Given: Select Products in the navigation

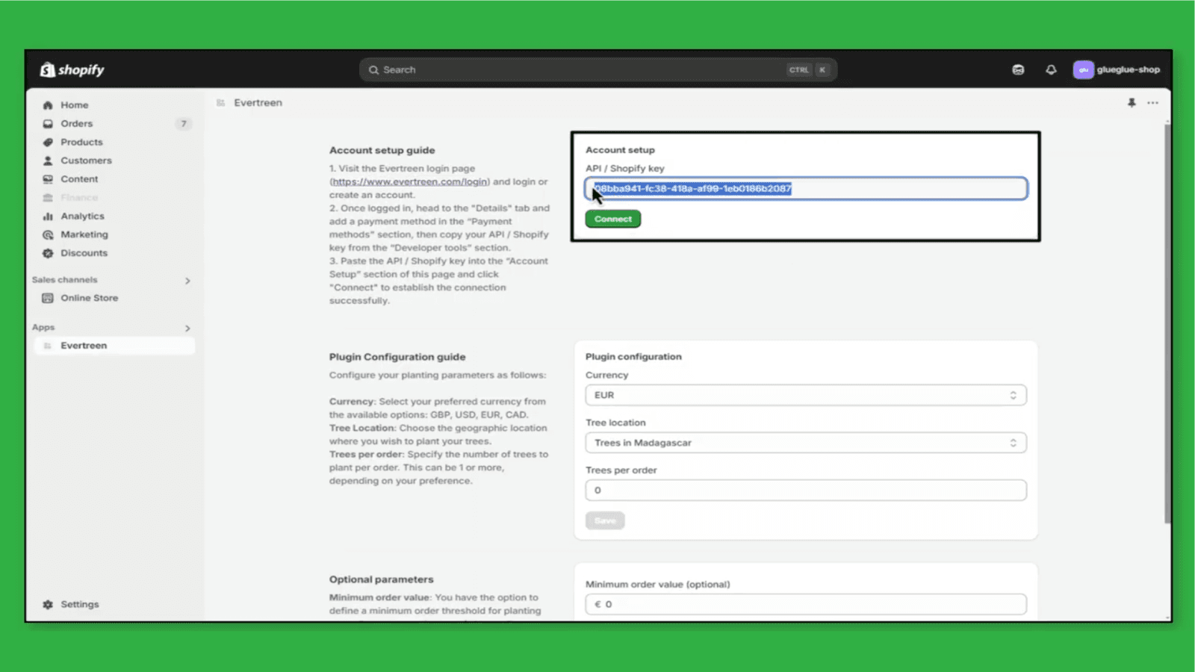Looking at the screenshot, I should pos(82,141).
